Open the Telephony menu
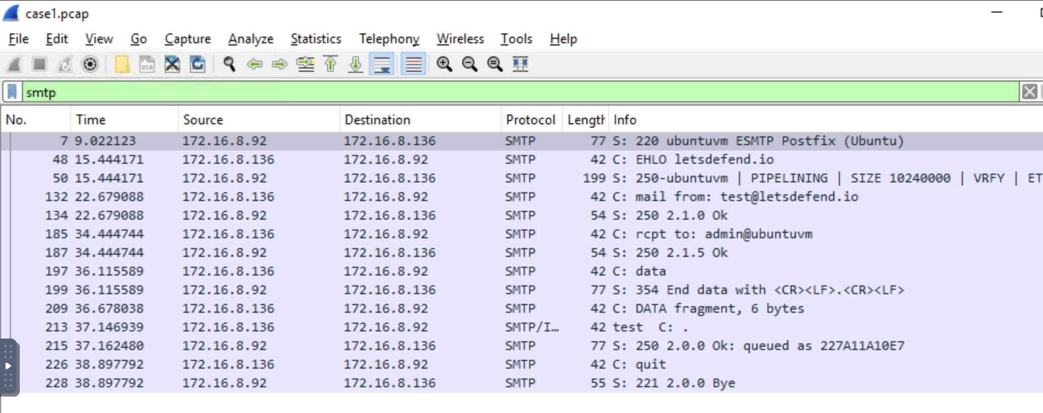Screen dimensions: 1043x413 (389, 39)
